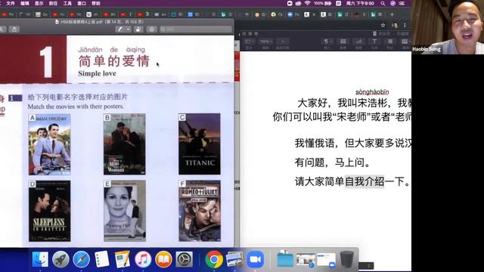Click the highlighted word 自我介绍 in Pages

pyautogui.click(x=365, y=181)
